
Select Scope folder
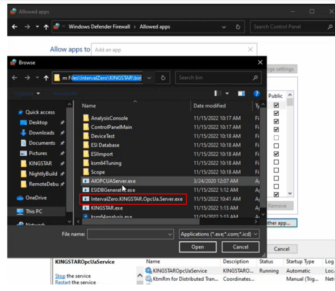coord(98,172)
